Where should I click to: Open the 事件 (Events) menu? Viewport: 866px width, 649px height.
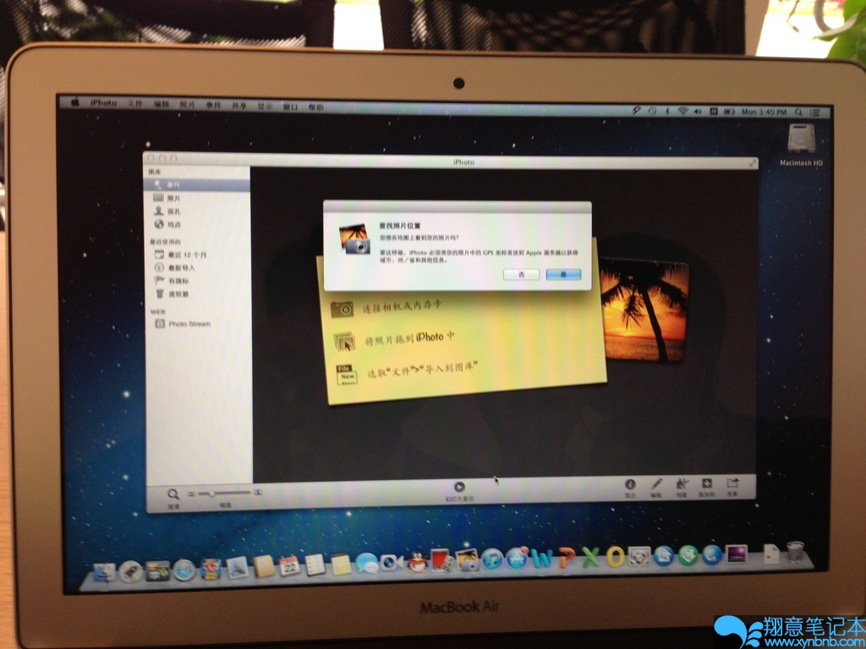pyautogui.click(x=213, y=106)
